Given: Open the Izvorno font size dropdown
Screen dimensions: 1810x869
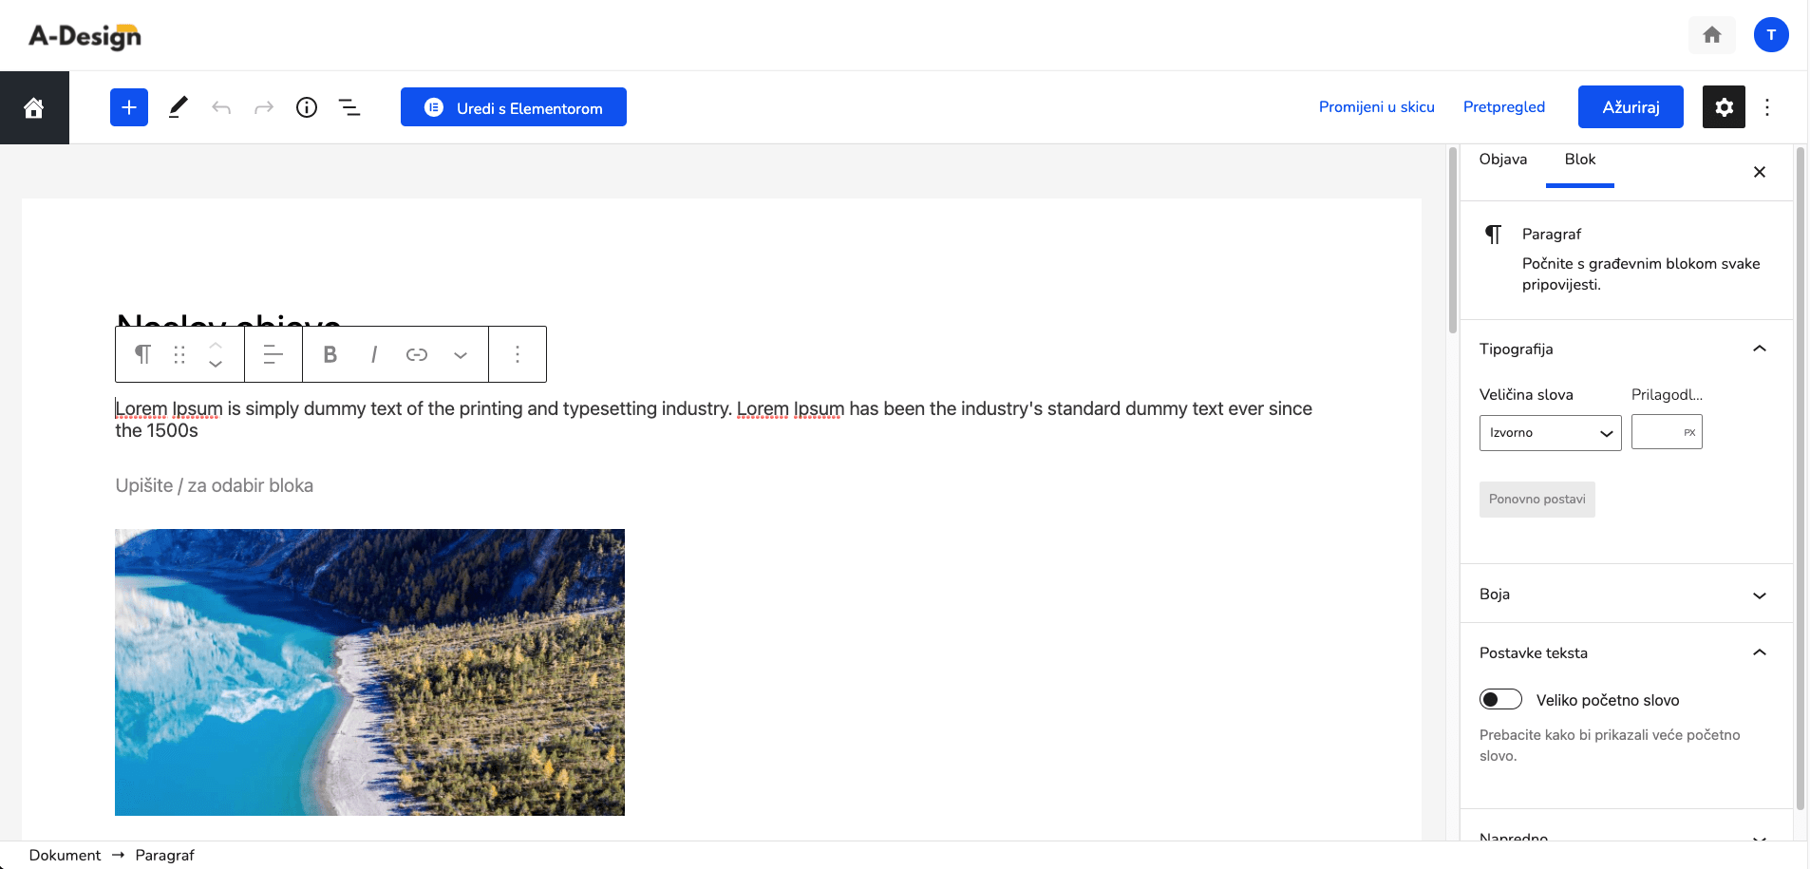Looking at the screenshot, I should pyautogui.click(x=1550, y=433).
